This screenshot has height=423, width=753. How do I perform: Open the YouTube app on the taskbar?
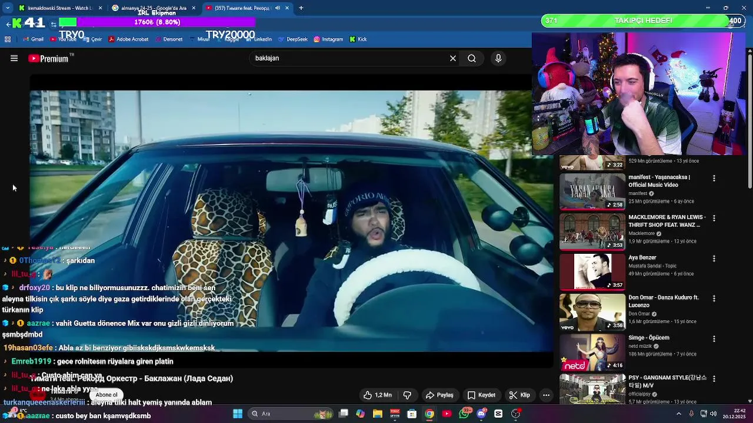[x=447, y=414]
